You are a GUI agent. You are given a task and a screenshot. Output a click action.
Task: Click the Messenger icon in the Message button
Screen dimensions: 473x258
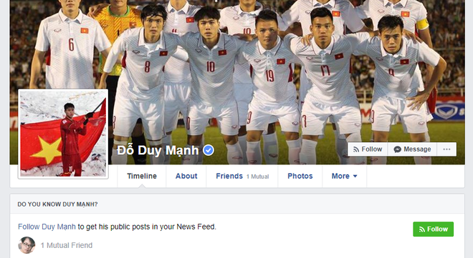click(x=397, y=149)
